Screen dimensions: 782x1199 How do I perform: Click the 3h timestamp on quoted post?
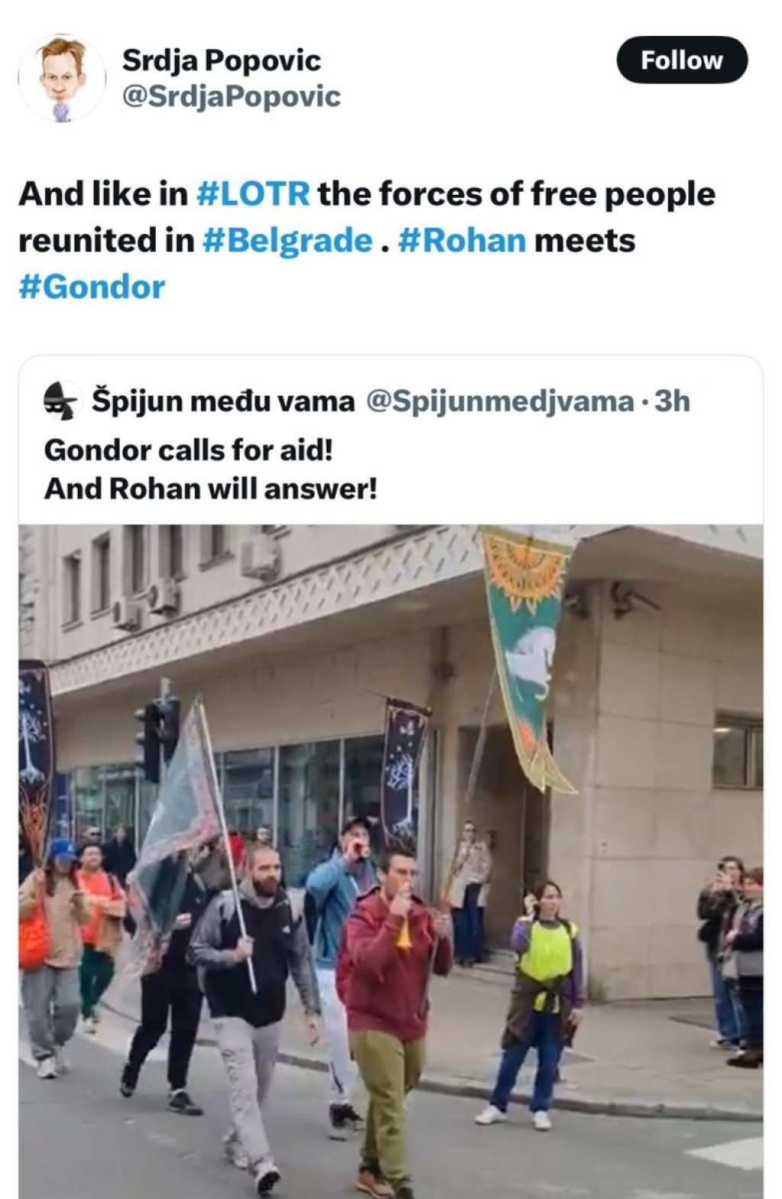tap(673, 400)
